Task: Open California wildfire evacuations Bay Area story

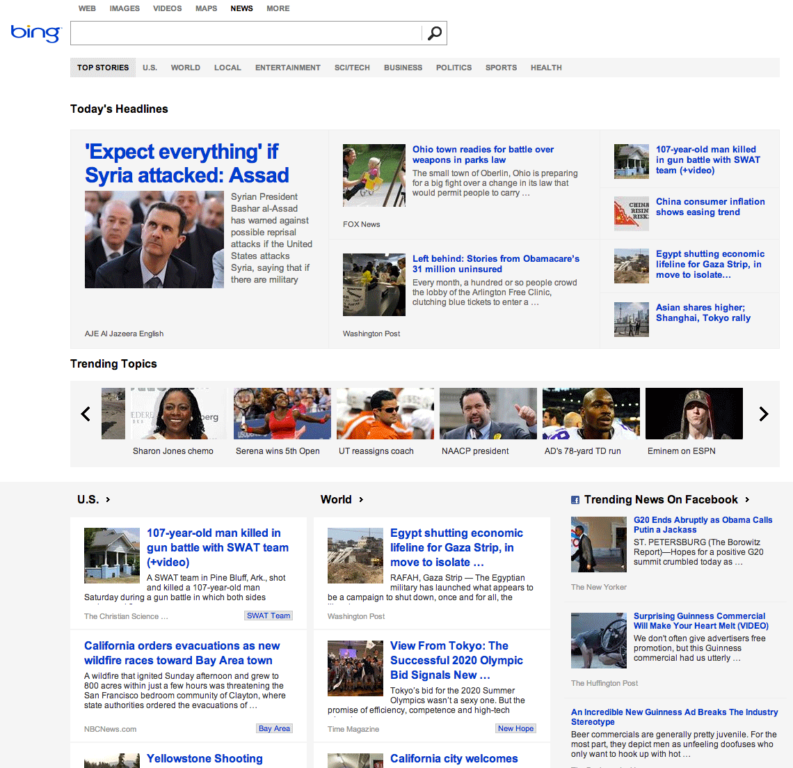Action: coord(182,653)
